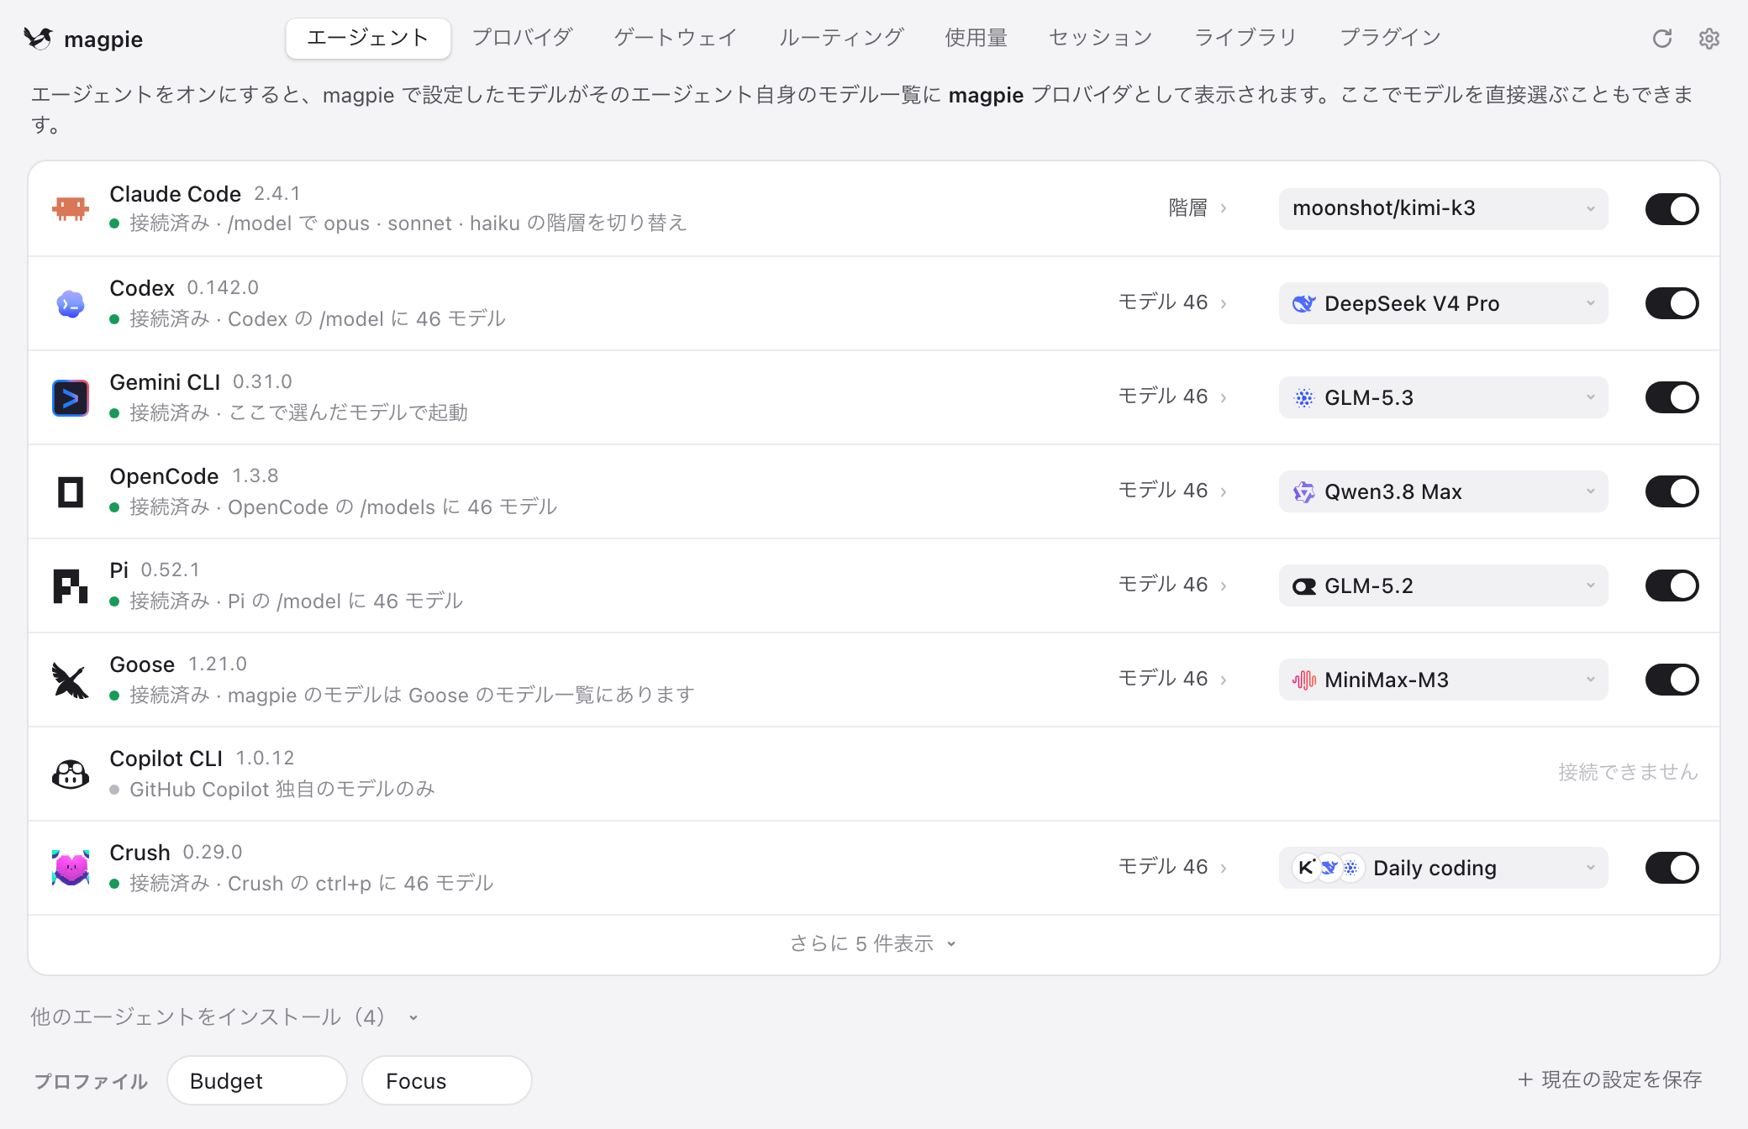Viewport: 1748px width, 1129px height.
Task: Turn off the Goose agent switch
Action: tap(1672, 680)
